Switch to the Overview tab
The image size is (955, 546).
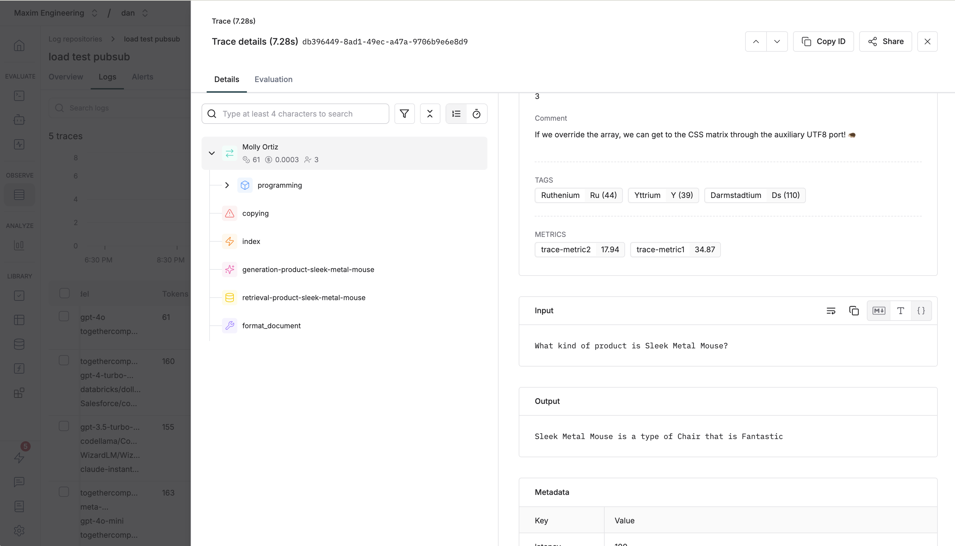pyautogui.click(x=66, y=77)
